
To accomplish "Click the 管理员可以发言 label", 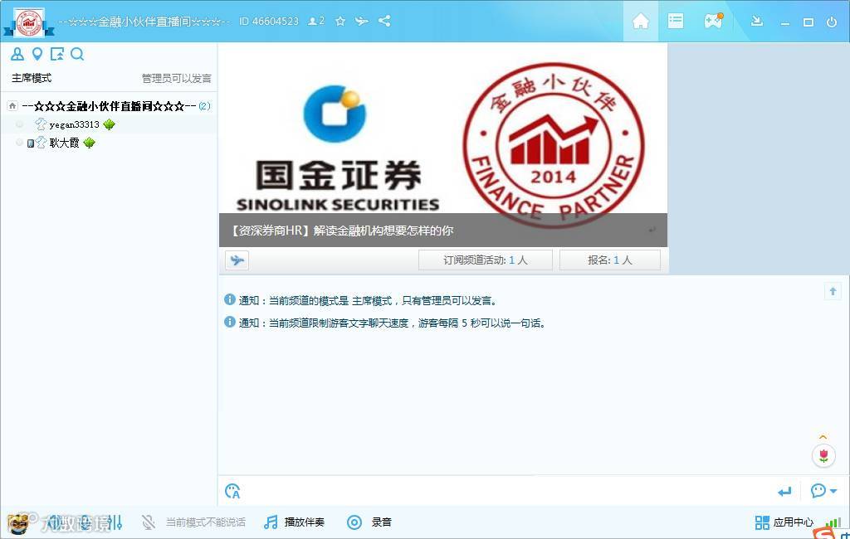I will point(177,78).
